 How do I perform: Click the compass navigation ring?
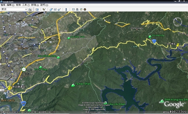click(x=177, y=22)
